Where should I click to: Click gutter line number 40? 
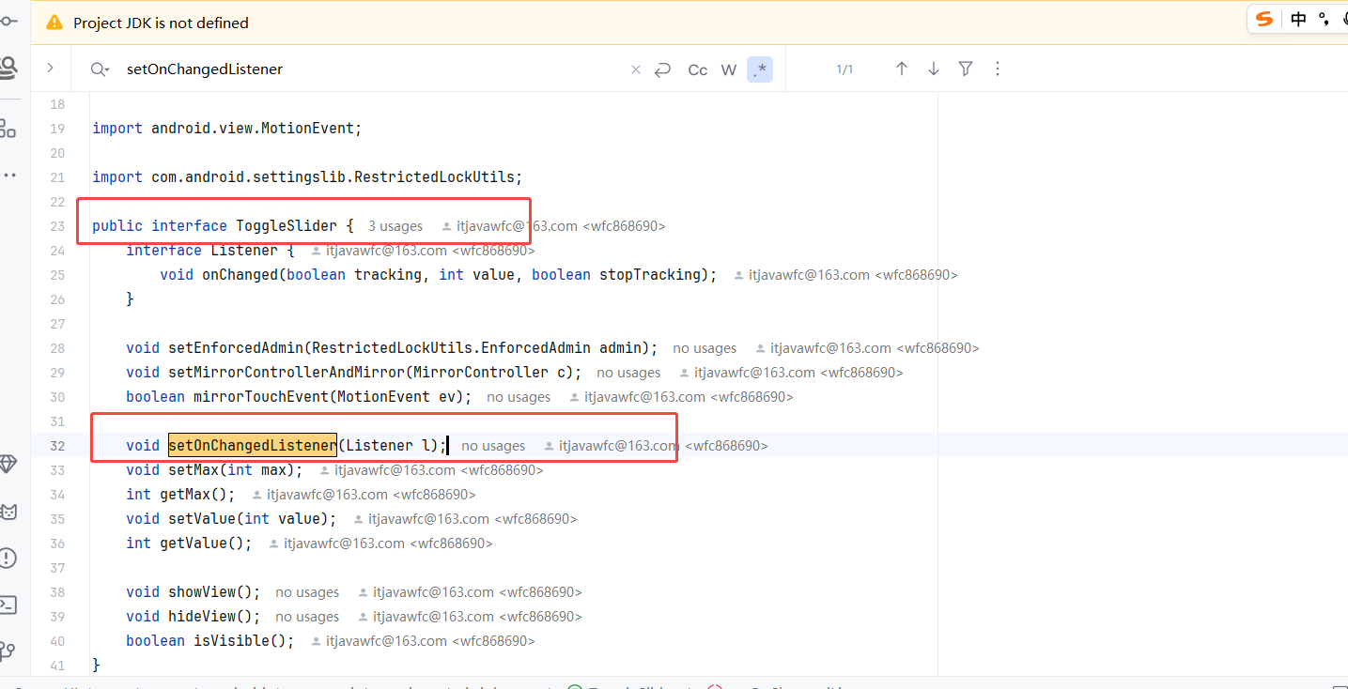57,641
